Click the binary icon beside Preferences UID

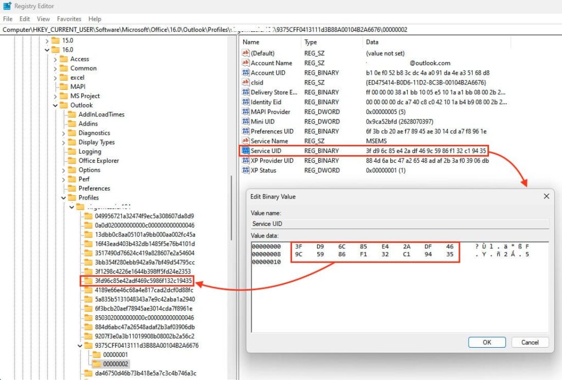coord(246,132)
